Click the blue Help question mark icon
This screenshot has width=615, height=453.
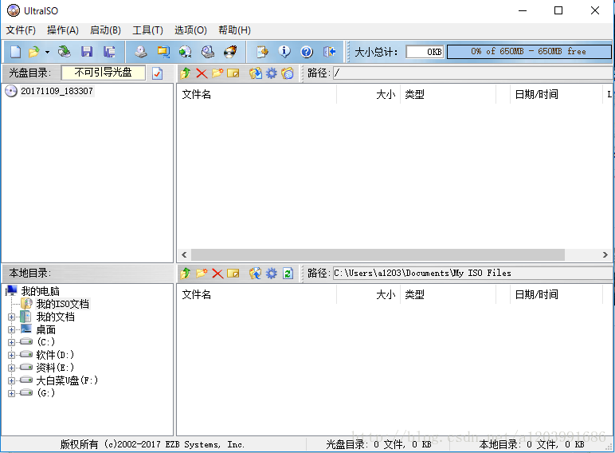pos(307,52)
